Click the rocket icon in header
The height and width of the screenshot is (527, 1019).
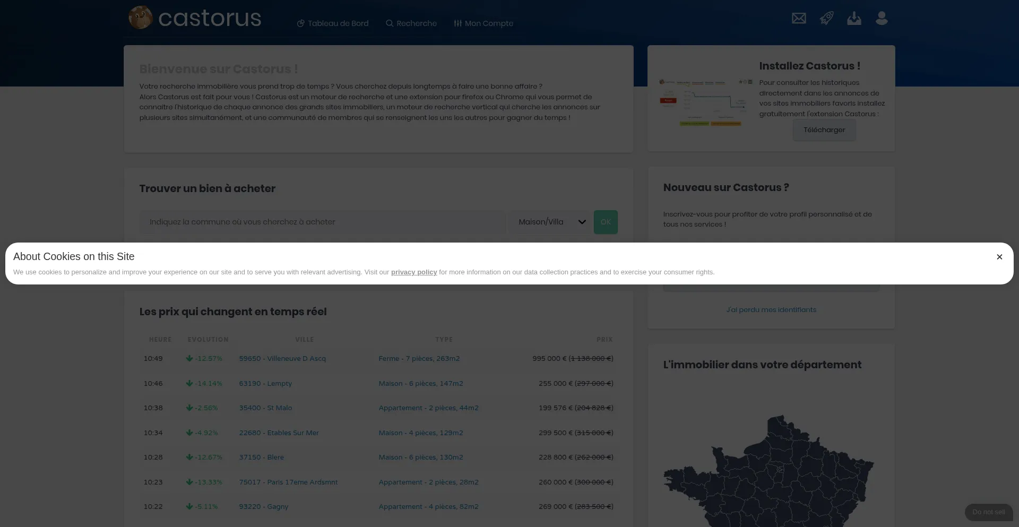click(x=826, y=19)
